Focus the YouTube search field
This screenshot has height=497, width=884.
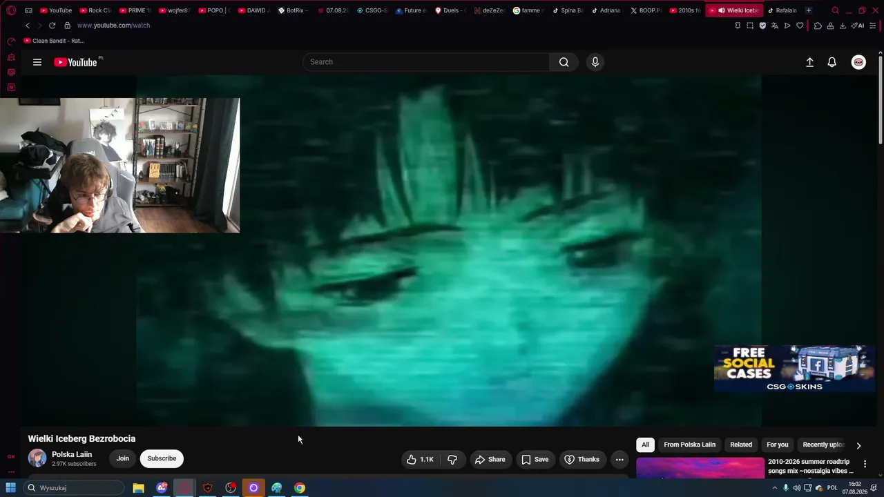coord(426,62)
